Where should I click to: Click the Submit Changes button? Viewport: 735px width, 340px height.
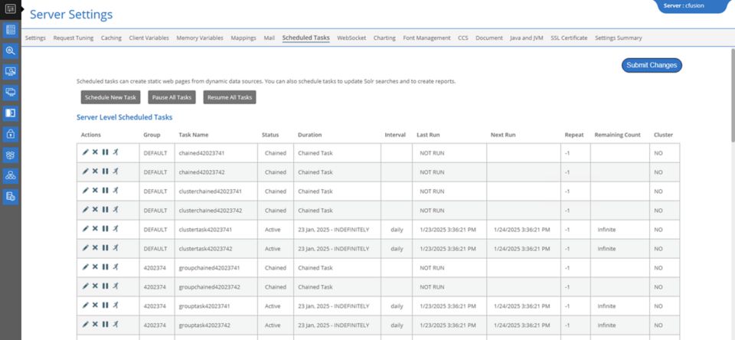[652, 65]
